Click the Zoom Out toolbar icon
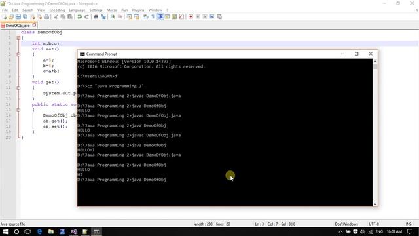The image size is (419, 236). 120,16
